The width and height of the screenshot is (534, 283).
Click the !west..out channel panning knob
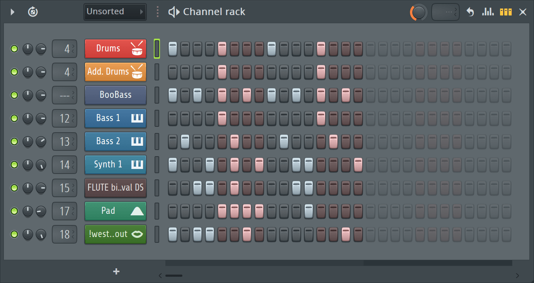(x=28, y=235)
